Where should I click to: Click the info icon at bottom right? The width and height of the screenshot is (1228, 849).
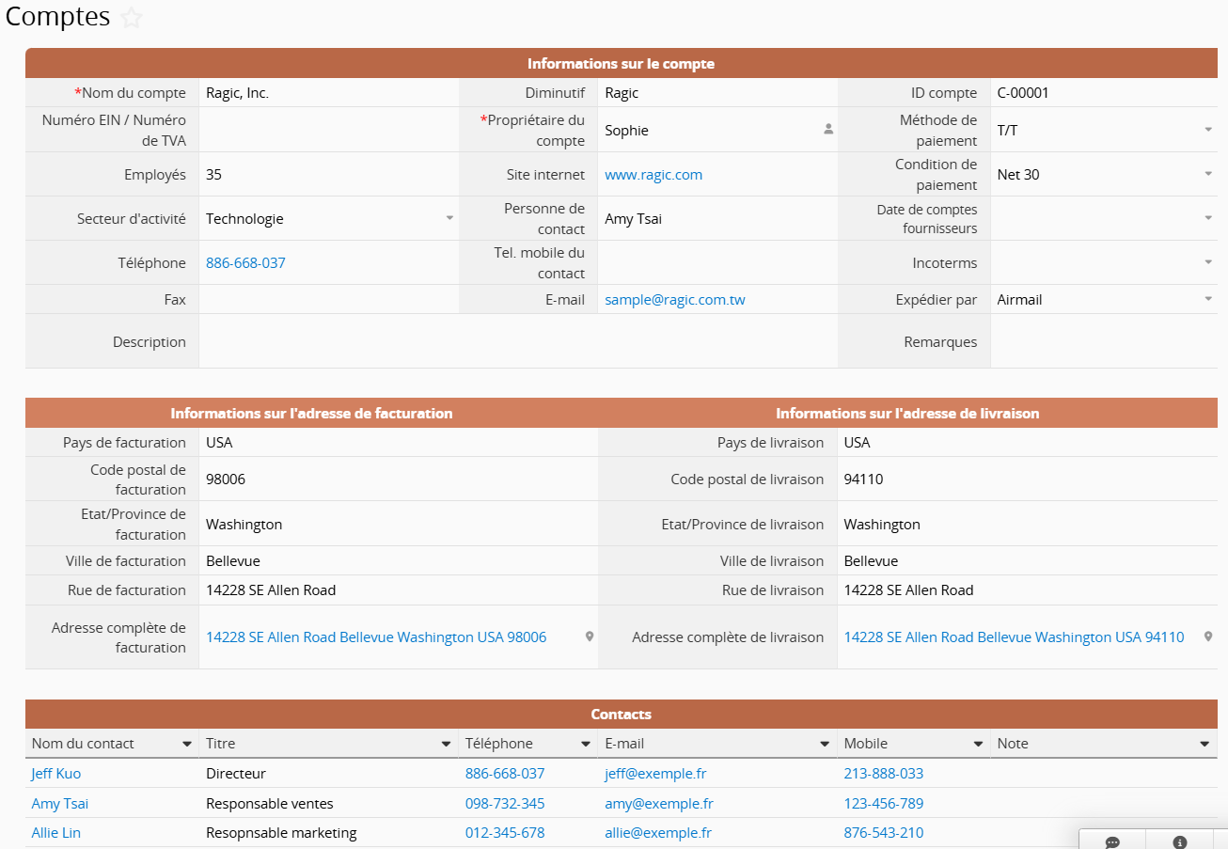tap(1180, 841)
